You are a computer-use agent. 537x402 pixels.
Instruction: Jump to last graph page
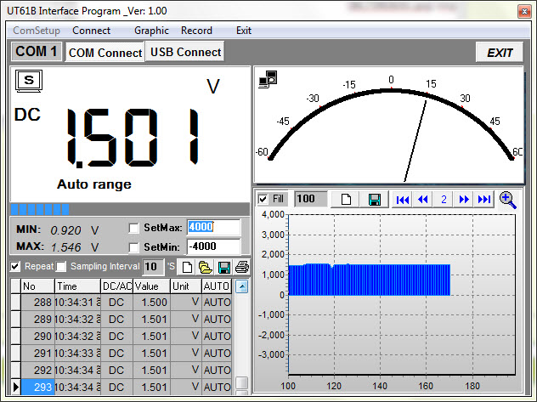click(484, 199)
